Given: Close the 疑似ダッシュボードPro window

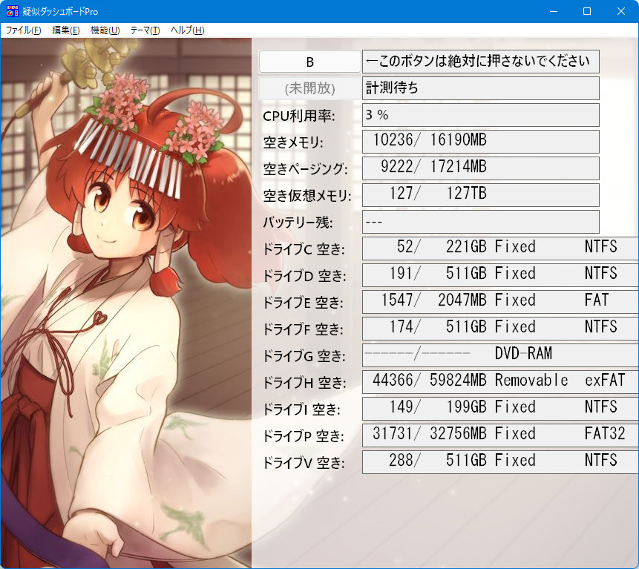Looking at the screenshot, I should coord(620,11).
